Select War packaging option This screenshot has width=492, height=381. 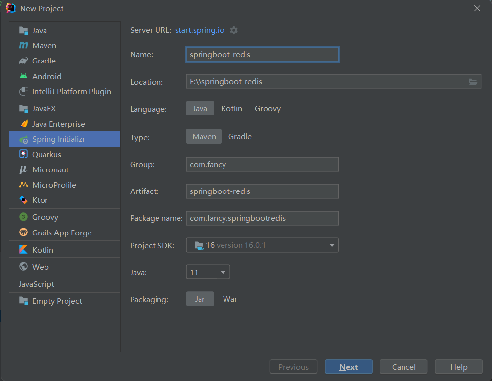230,299
